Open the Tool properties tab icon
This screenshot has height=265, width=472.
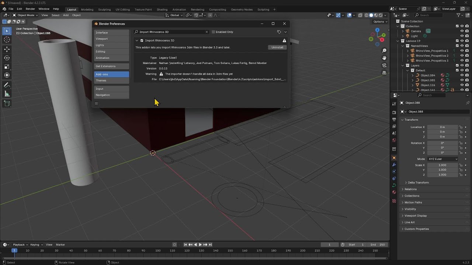point(394,104)
